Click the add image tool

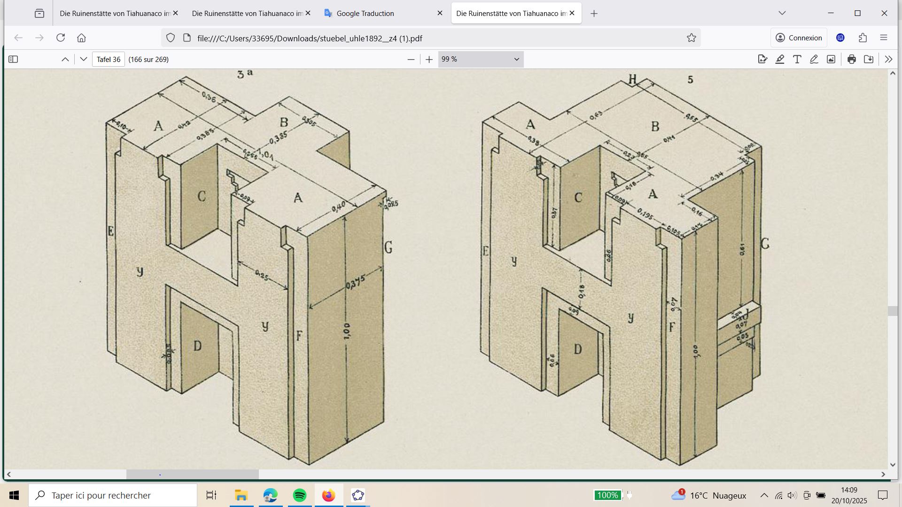831,59
